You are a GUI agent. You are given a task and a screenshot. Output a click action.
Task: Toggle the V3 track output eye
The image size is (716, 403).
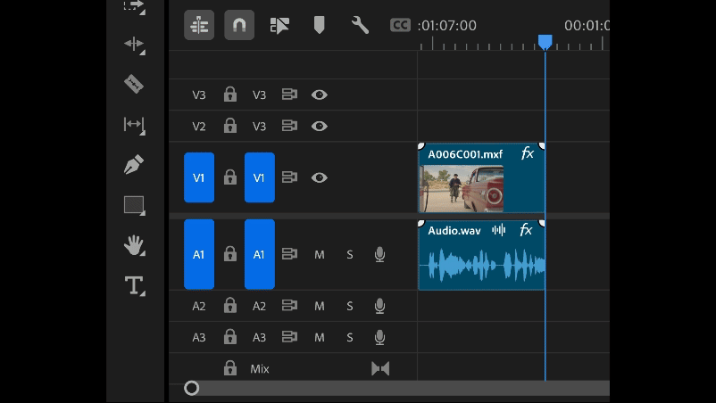point(319,95)
